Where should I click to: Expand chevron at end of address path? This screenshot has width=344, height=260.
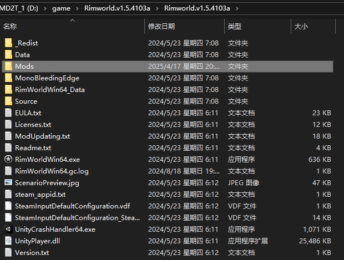click(x=237, y=8)
